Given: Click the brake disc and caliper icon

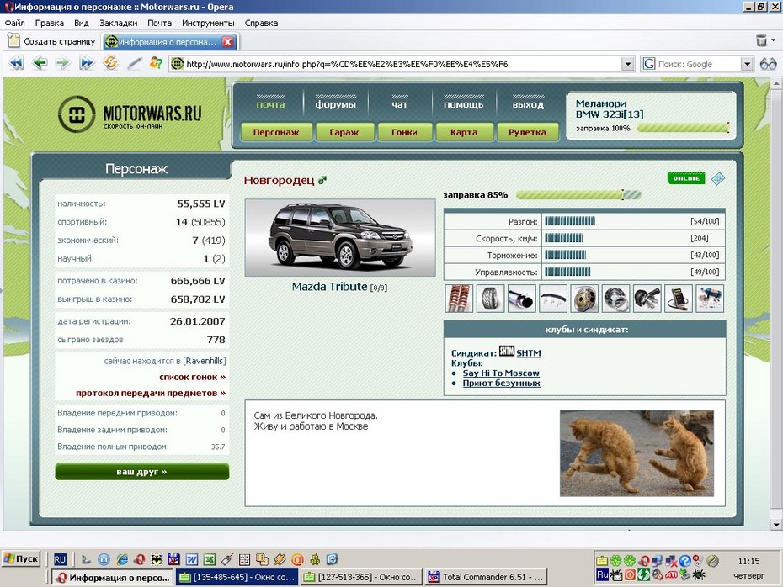Looking at the screenshot, I should pyautogui.click(x=584, y=299).
